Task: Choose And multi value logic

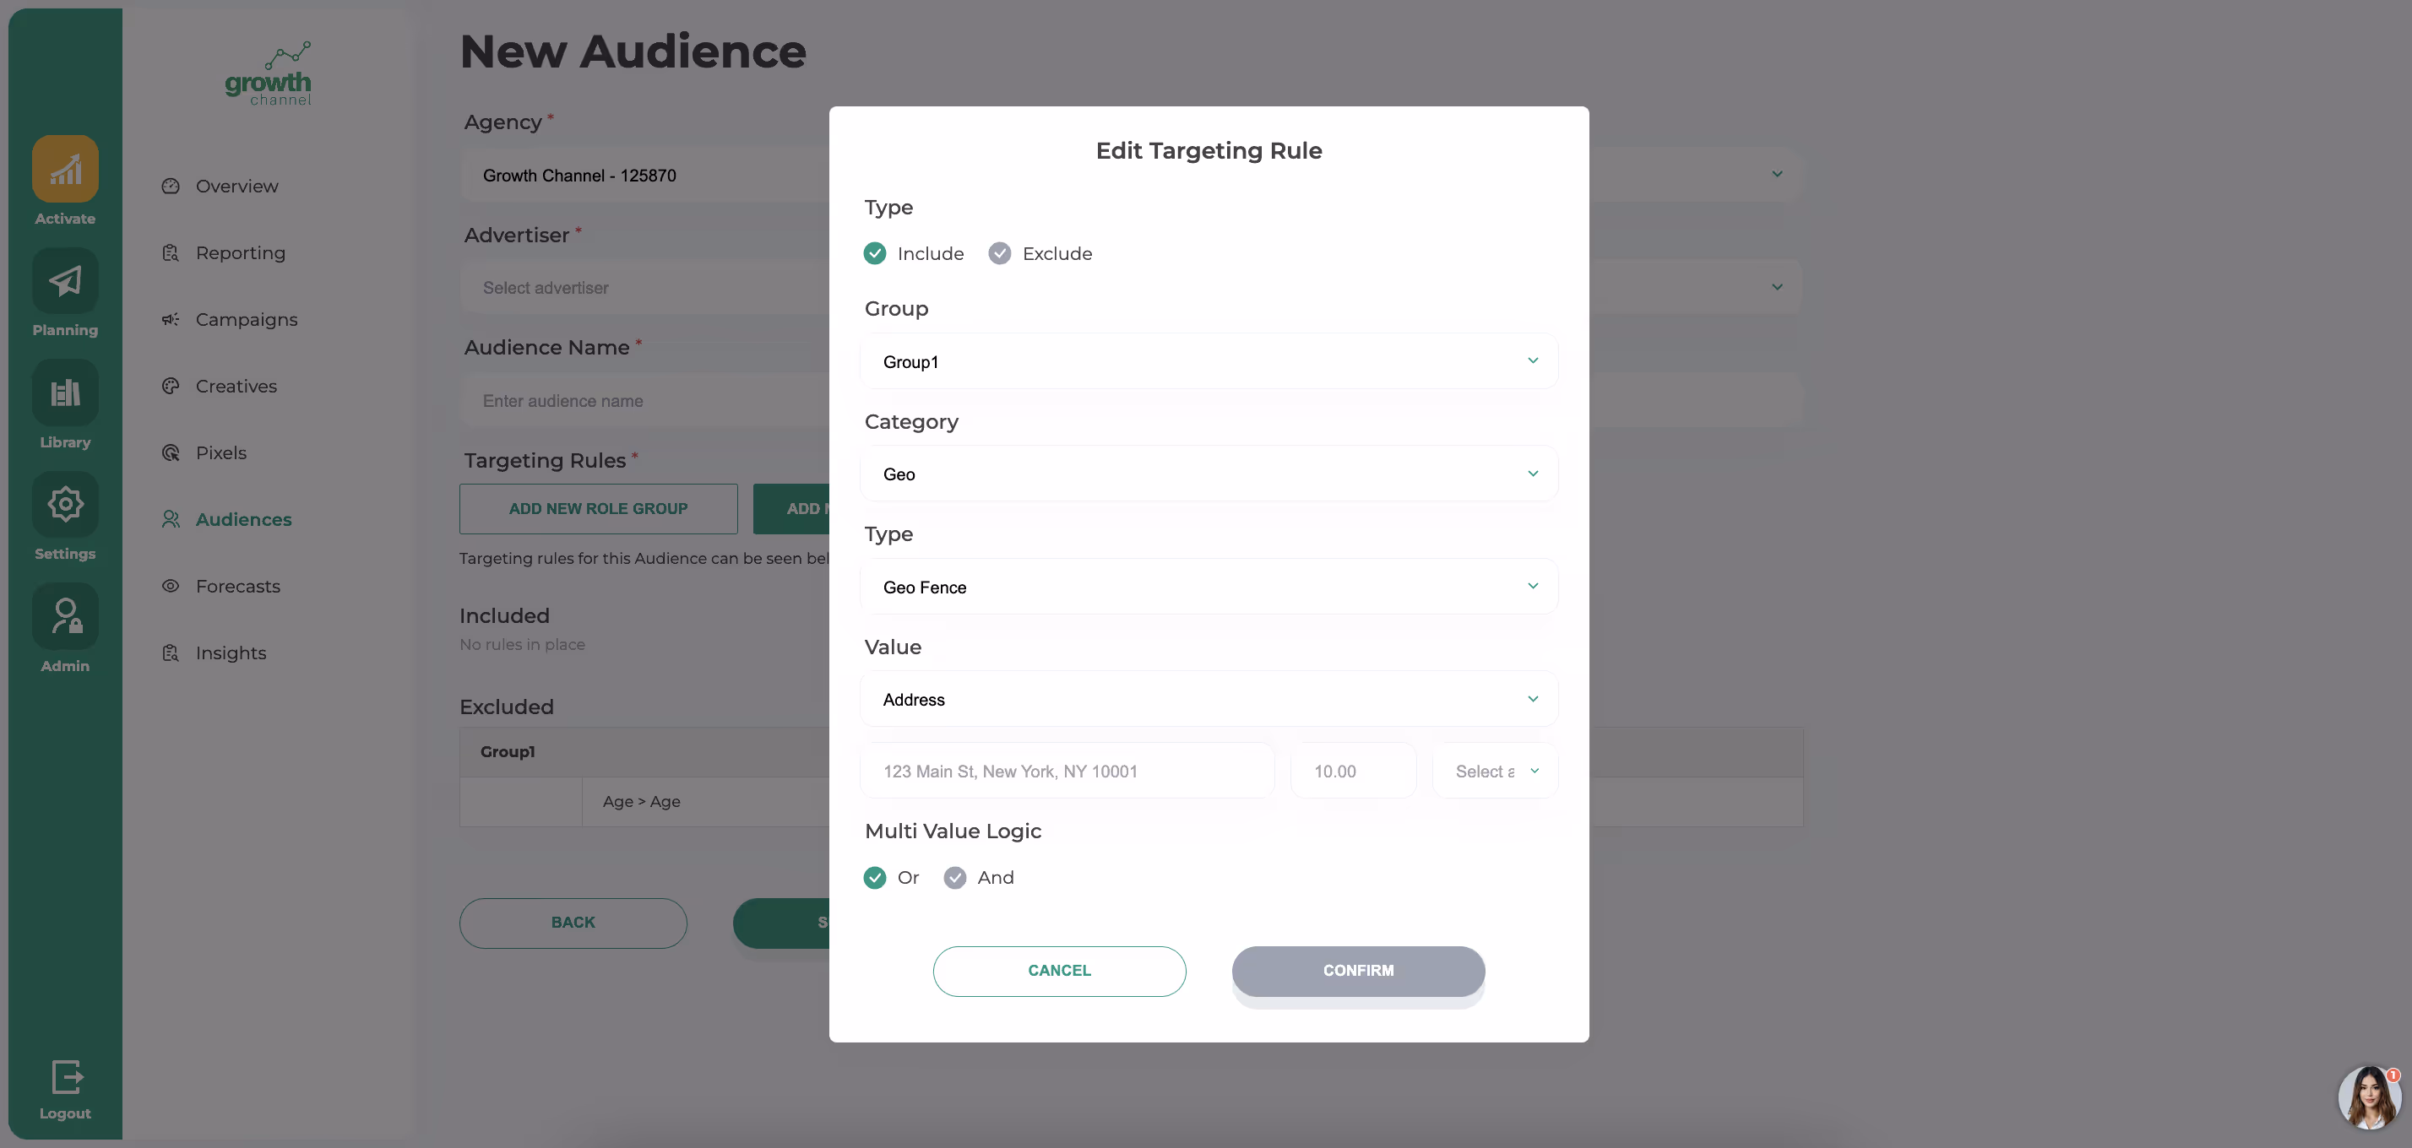Action: pos(954,878)
